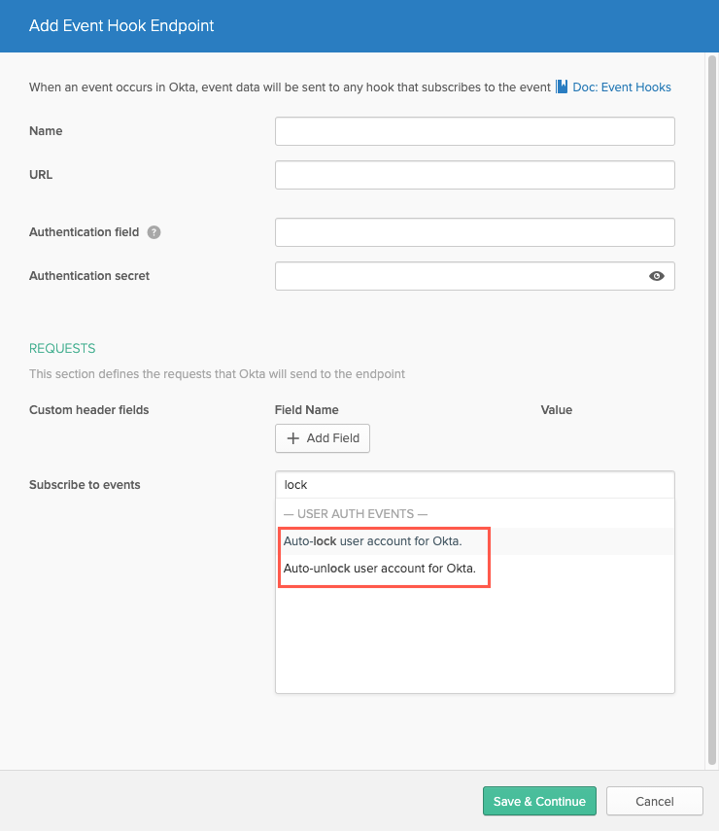This screenshot has height=831, width=719.
Task: Cancel the event hook dialog
Action: (654, 801)
